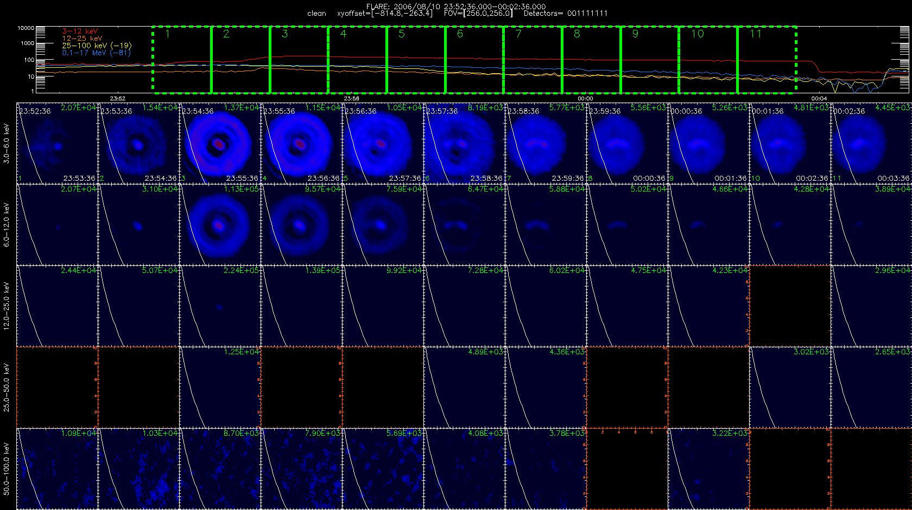Open the 50.0-100.0 keV image labeled 3.22E+03
Screen dimensions: 912x510
709,469
